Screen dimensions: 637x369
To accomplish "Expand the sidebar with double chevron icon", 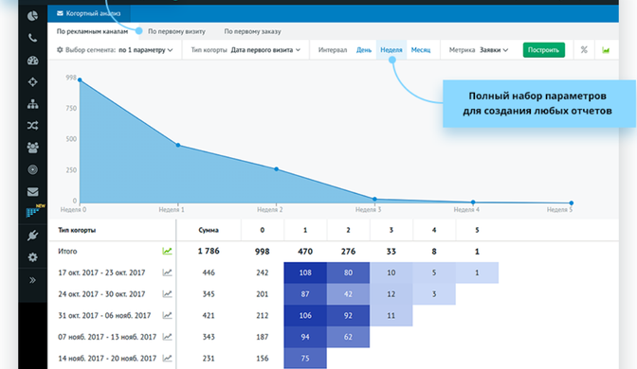I will tap(32, 280).
